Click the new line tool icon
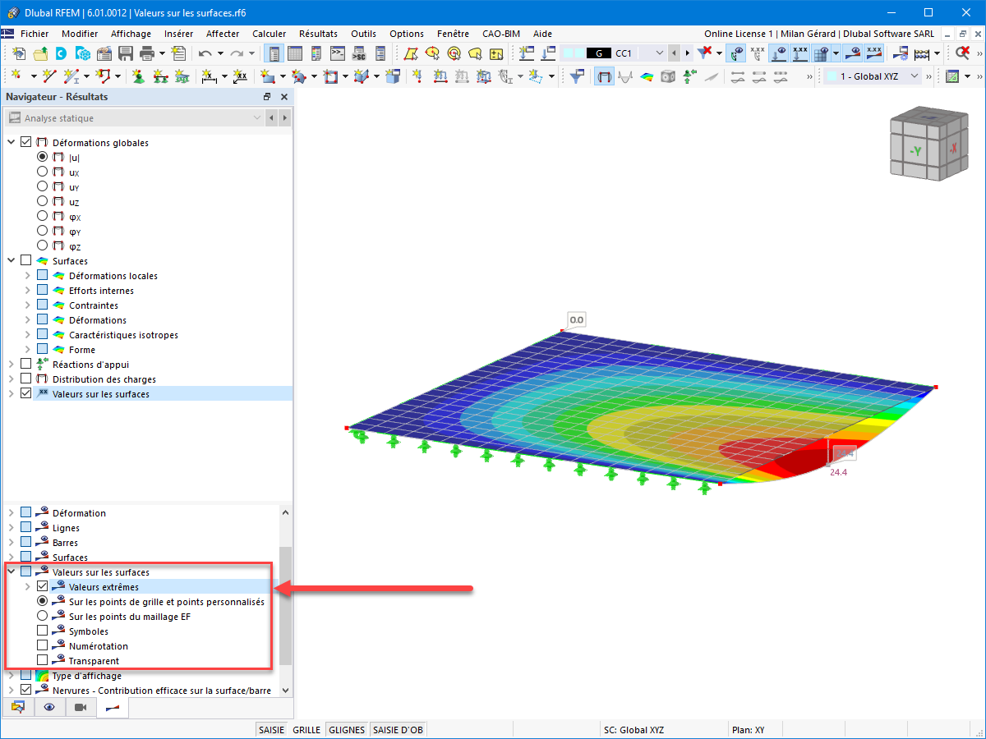This screenshot has width=986, height=739. pos(48,76)
